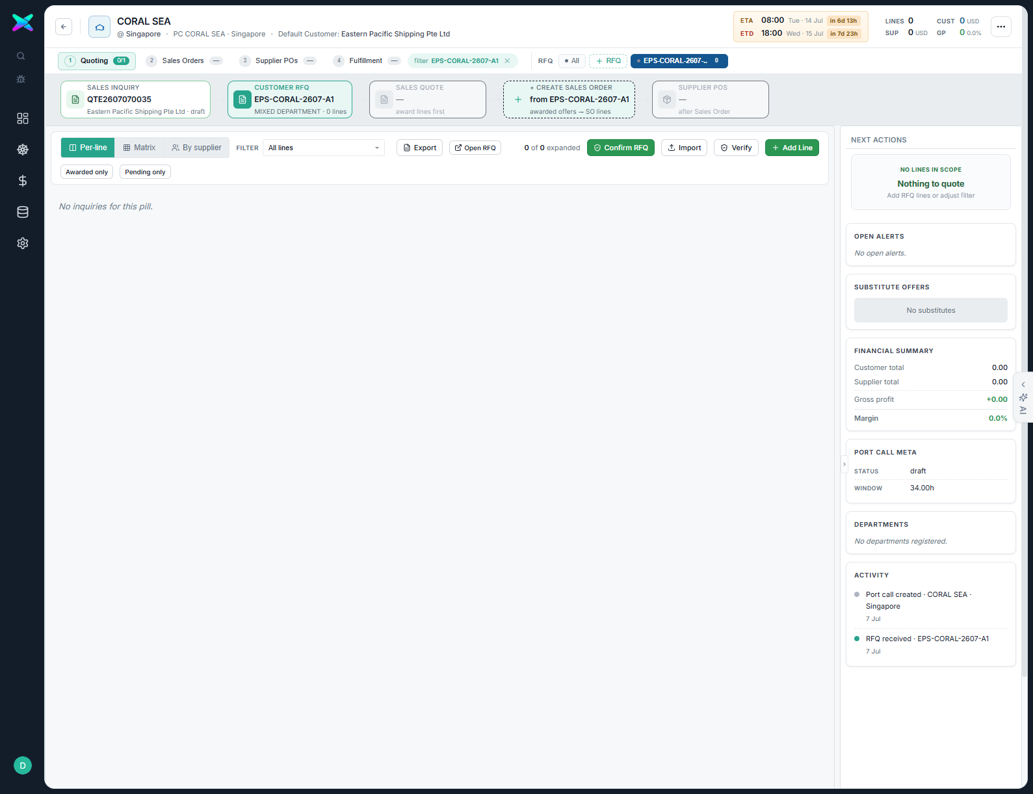1033x794 pixels.
Task: Click the 'in 6d 13h' ETA badge
Action: [x=843, y=21]
